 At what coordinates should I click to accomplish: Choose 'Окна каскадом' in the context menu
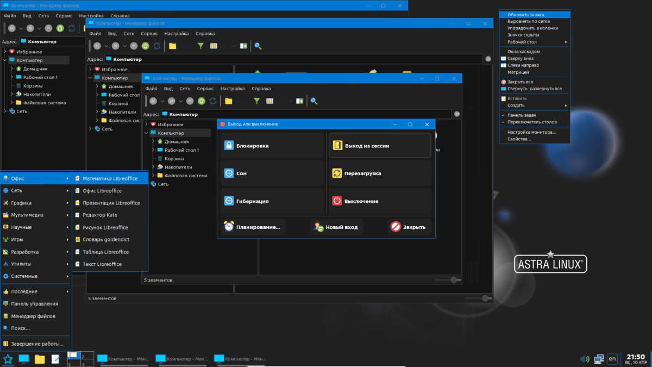(x=535, y=52)
